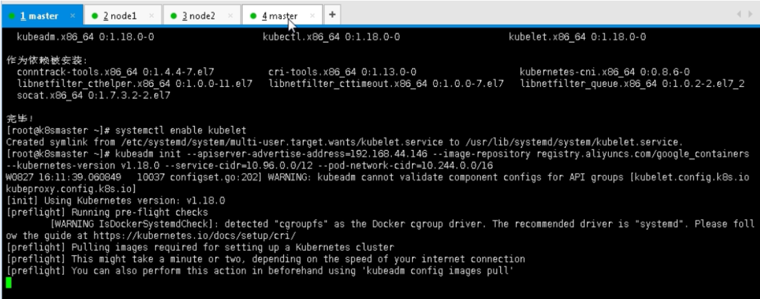Close the '4 master' tab

point(312,16)
